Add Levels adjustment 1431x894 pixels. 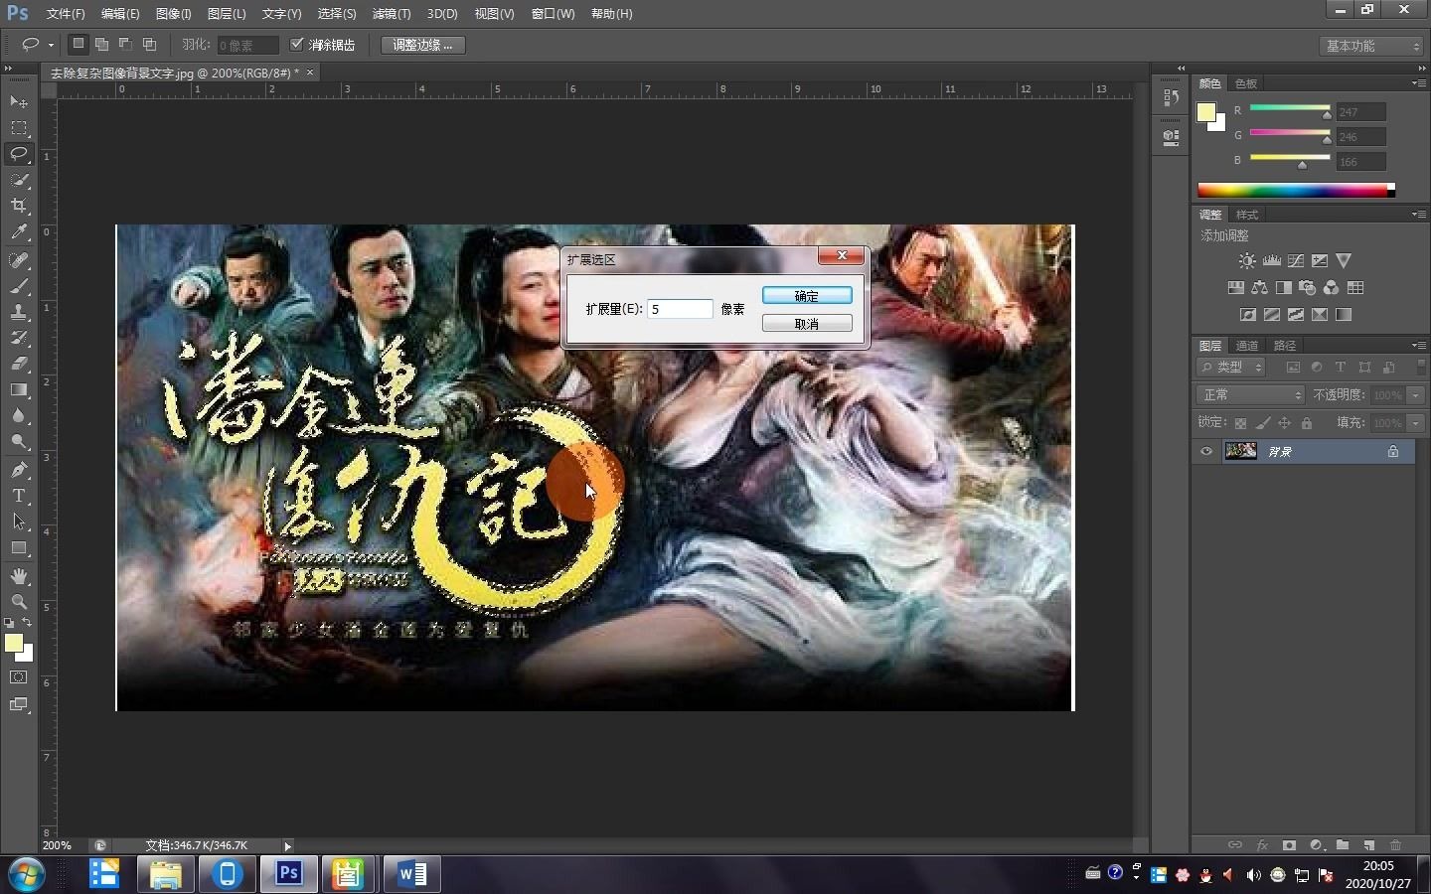(1272, 260)
